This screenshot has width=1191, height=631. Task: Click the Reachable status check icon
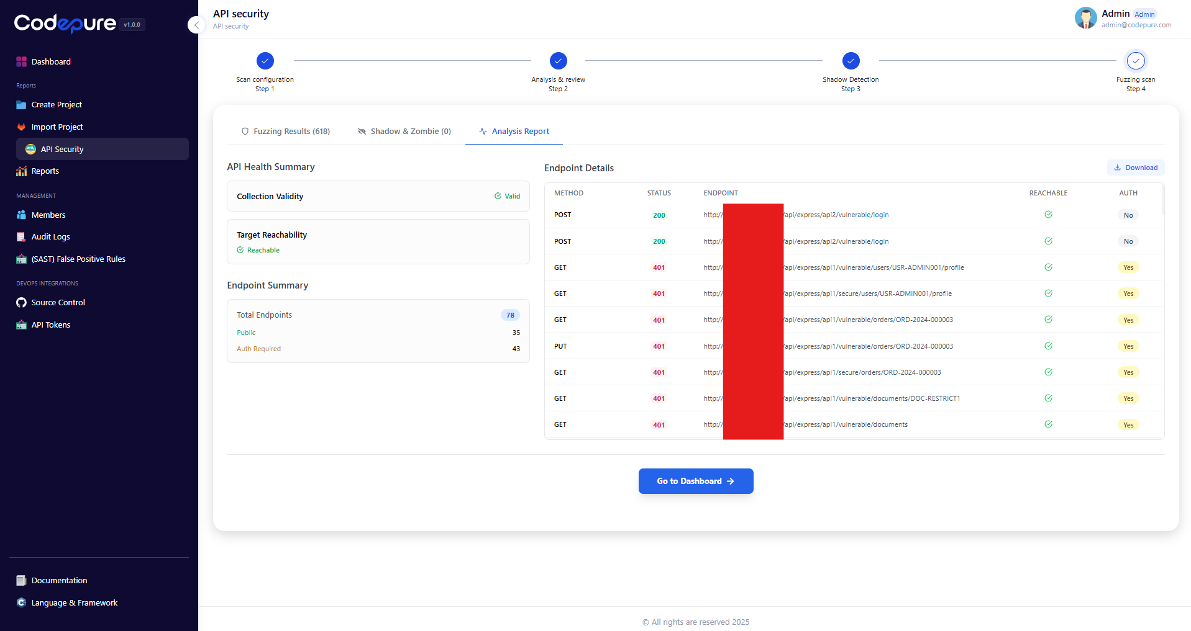point(240,250)
